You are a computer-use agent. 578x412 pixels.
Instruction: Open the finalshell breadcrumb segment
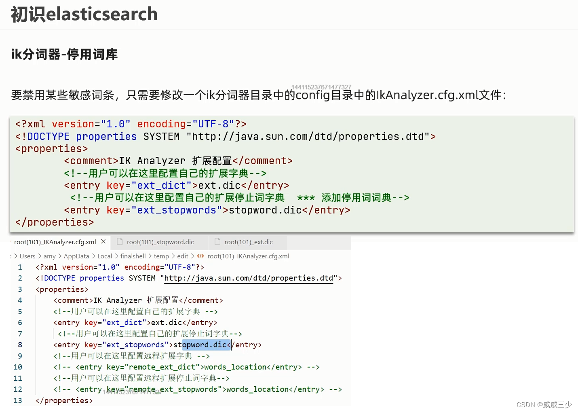click(133, 256)
